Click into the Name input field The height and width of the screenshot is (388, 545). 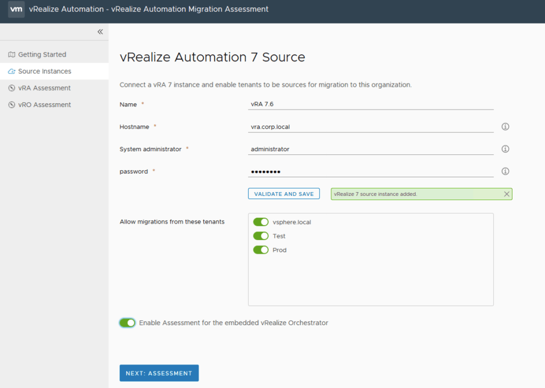371,104
